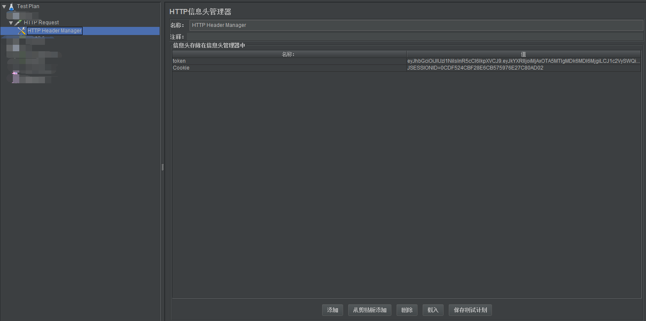Image resolution: width=646 pixels, height=321 pixels.
Task: Collapse the HTTP Request node arrow
Action: pyautogui.click(x=11, y=22)
